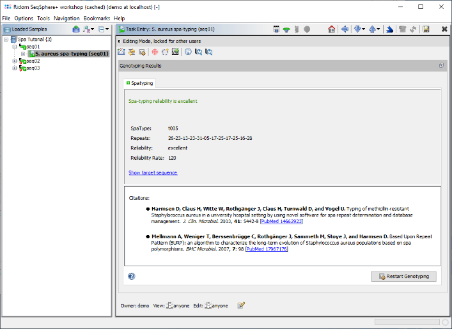Expand the seq02 tree node

pos(15,61)
